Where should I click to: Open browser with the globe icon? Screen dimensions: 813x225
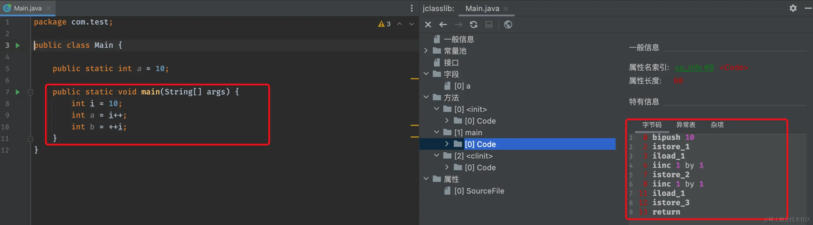(508, 24)
